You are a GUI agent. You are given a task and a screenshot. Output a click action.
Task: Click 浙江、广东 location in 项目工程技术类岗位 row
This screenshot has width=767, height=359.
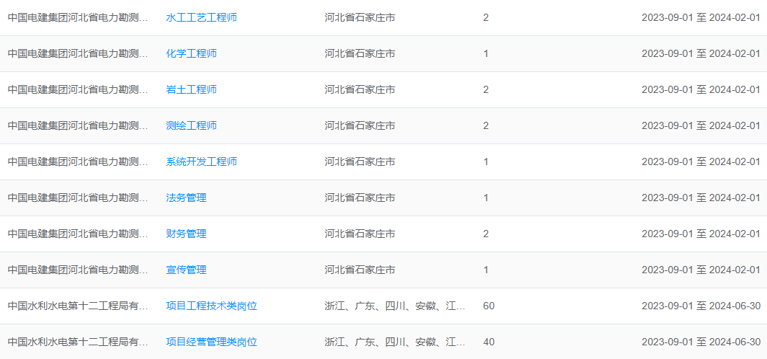point(395,306)
